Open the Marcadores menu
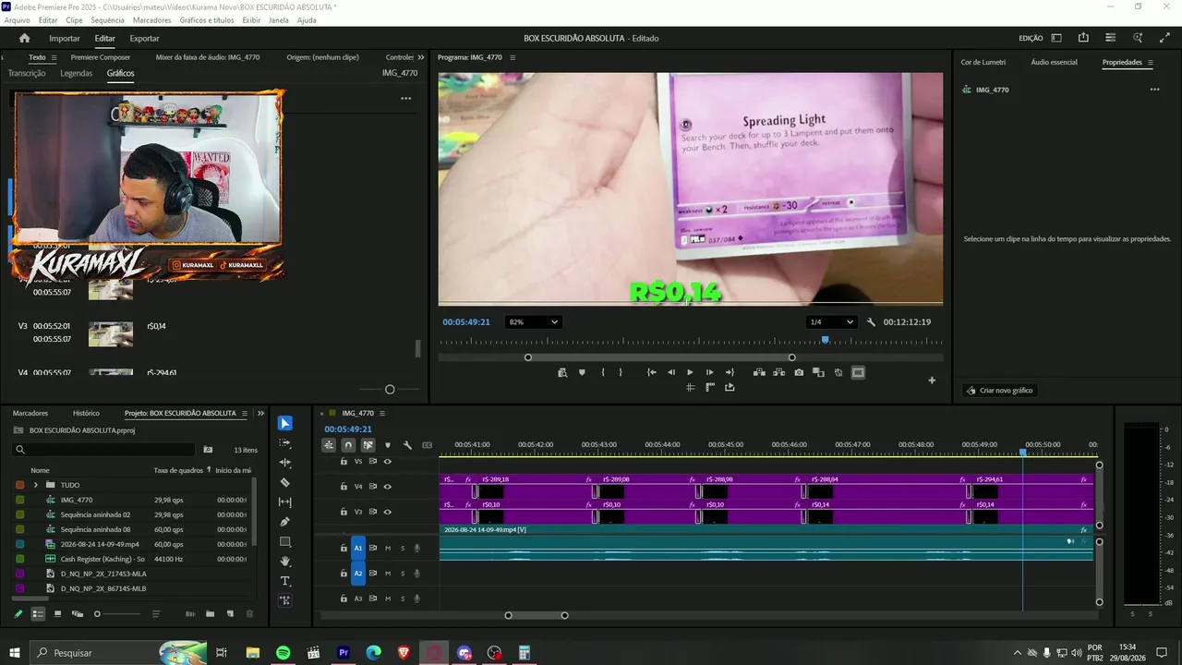This screenshot has height=665, width=1182. [151, 19]
